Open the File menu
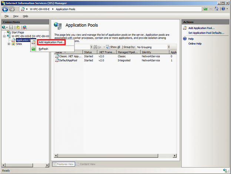Screen dimensions: 231x174 [x=7, y=16]
